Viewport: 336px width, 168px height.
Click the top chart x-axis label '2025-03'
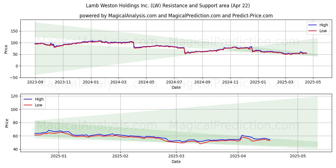[x=286, y=83]
